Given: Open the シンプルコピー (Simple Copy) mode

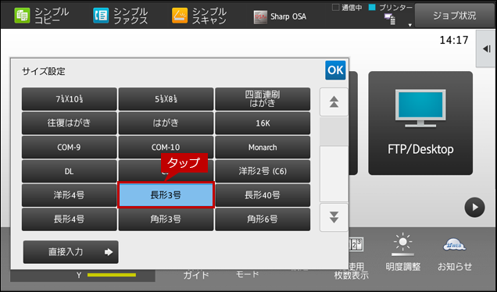Looking at the screenshot, I should click(41, 16).
